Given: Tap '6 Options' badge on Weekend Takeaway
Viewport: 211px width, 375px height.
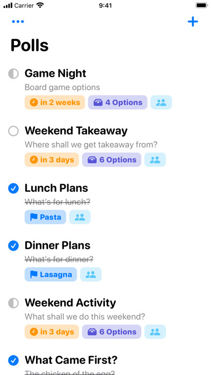Looking at the screenshot, I should (x=111, y=160).
